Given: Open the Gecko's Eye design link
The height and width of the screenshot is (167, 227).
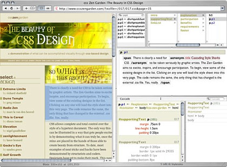Looking at the screenshot, I should (12, 146).
